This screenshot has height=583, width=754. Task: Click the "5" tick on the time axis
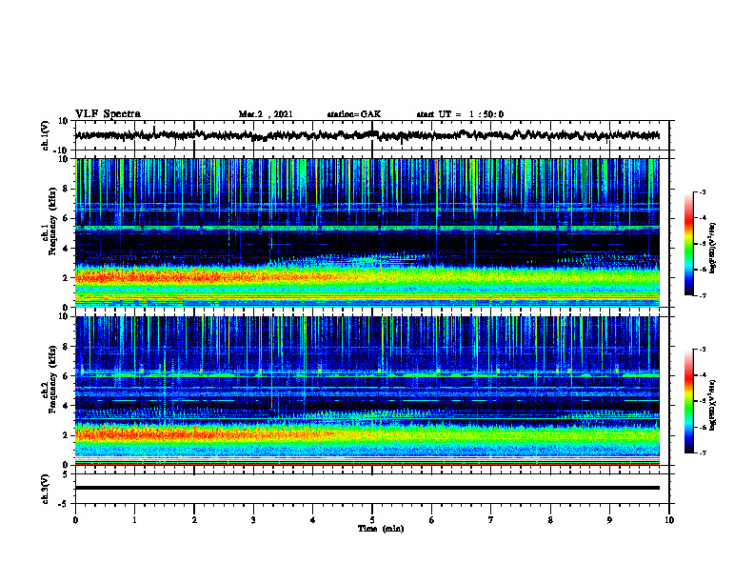coord(372,520)
